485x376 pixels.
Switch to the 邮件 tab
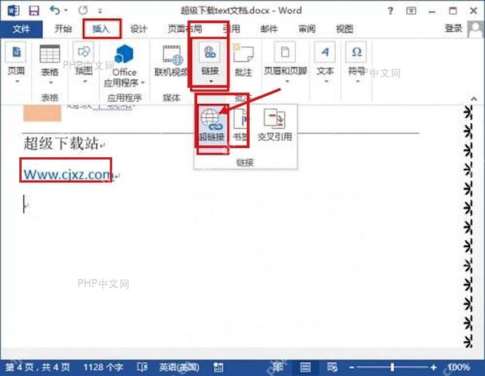[x=269, y=29]
